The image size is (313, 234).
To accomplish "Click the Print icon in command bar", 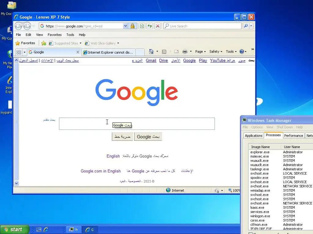I will [185, 51].
